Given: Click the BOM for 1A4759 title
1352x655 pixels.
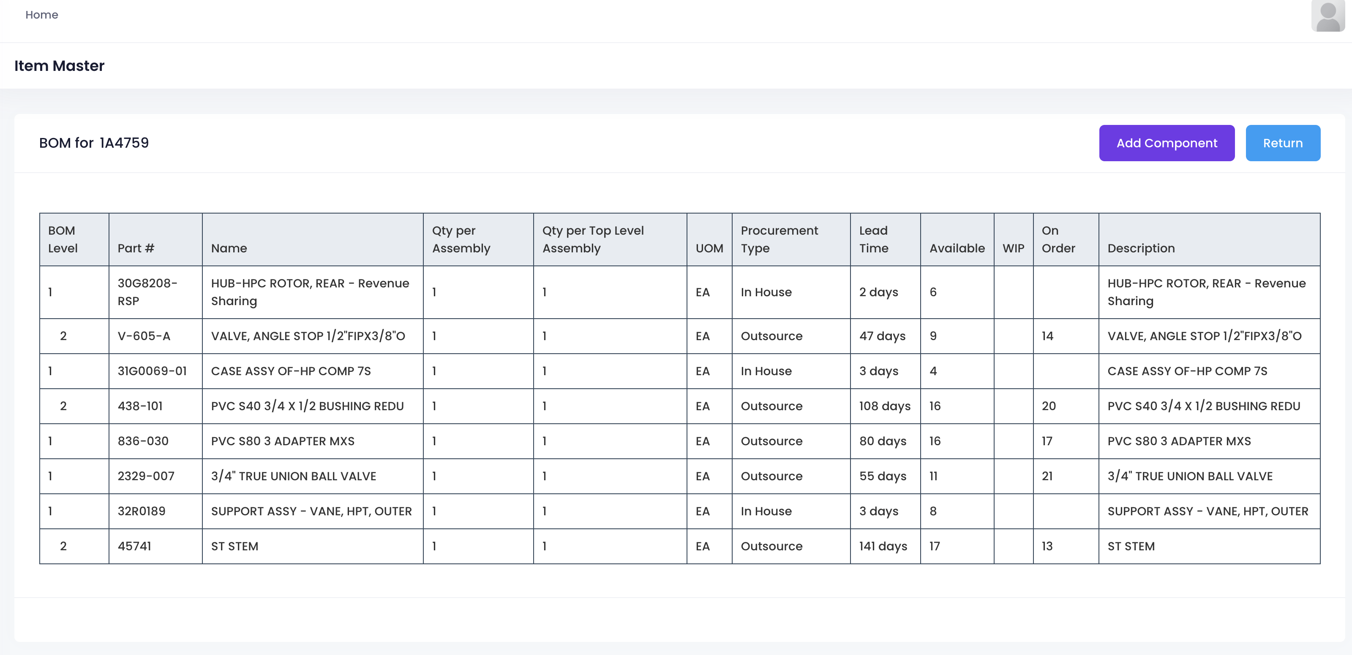Looking at the screenshot, I should [94, 143].
